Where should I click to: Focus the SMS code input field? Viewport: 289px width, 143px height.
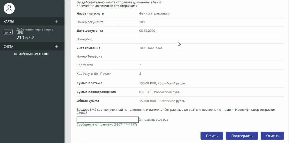pos(107,120)
